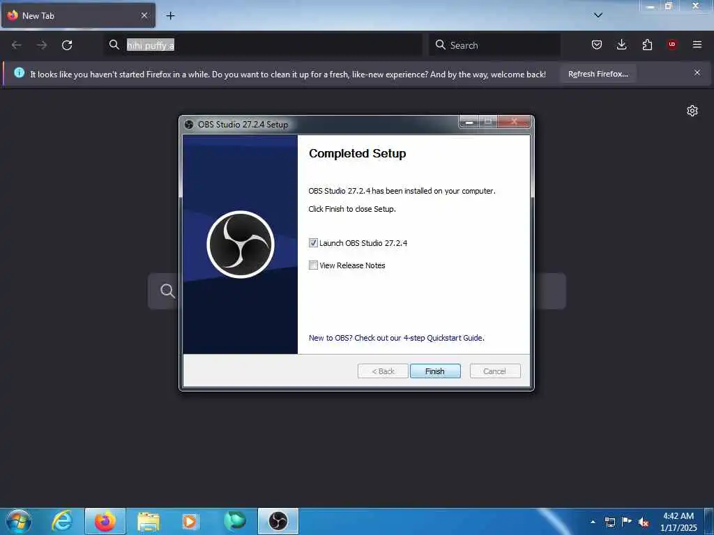Open New Tab personalize settings gear

(x=692, y=111)
